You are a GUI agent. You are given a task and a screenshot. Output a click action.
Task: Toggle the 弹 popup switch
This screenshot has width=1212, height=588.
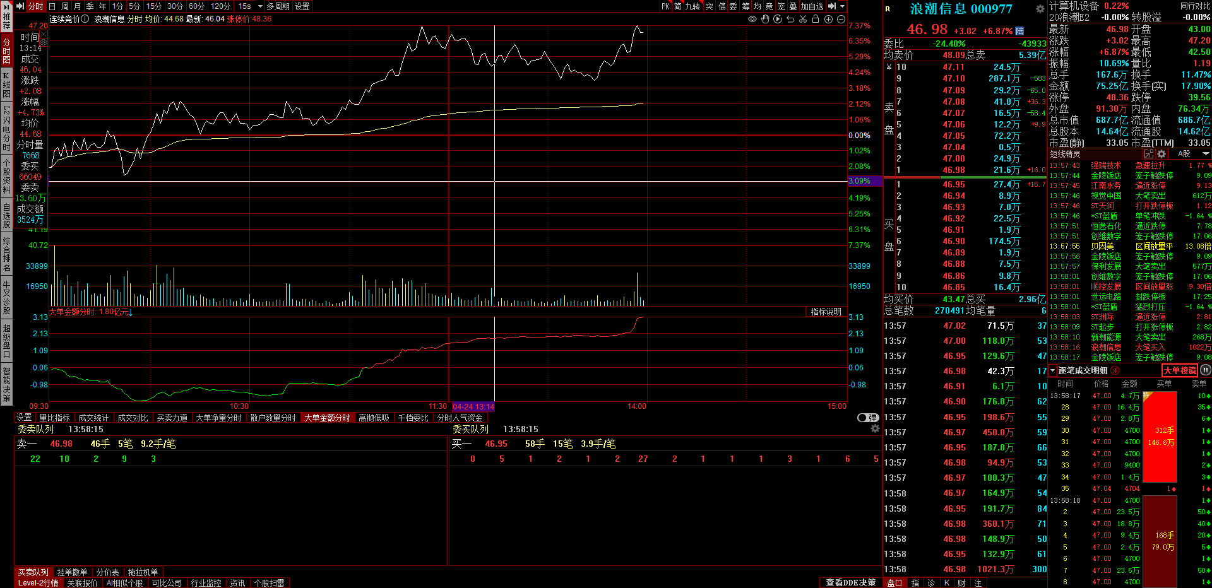pos(868,418)
